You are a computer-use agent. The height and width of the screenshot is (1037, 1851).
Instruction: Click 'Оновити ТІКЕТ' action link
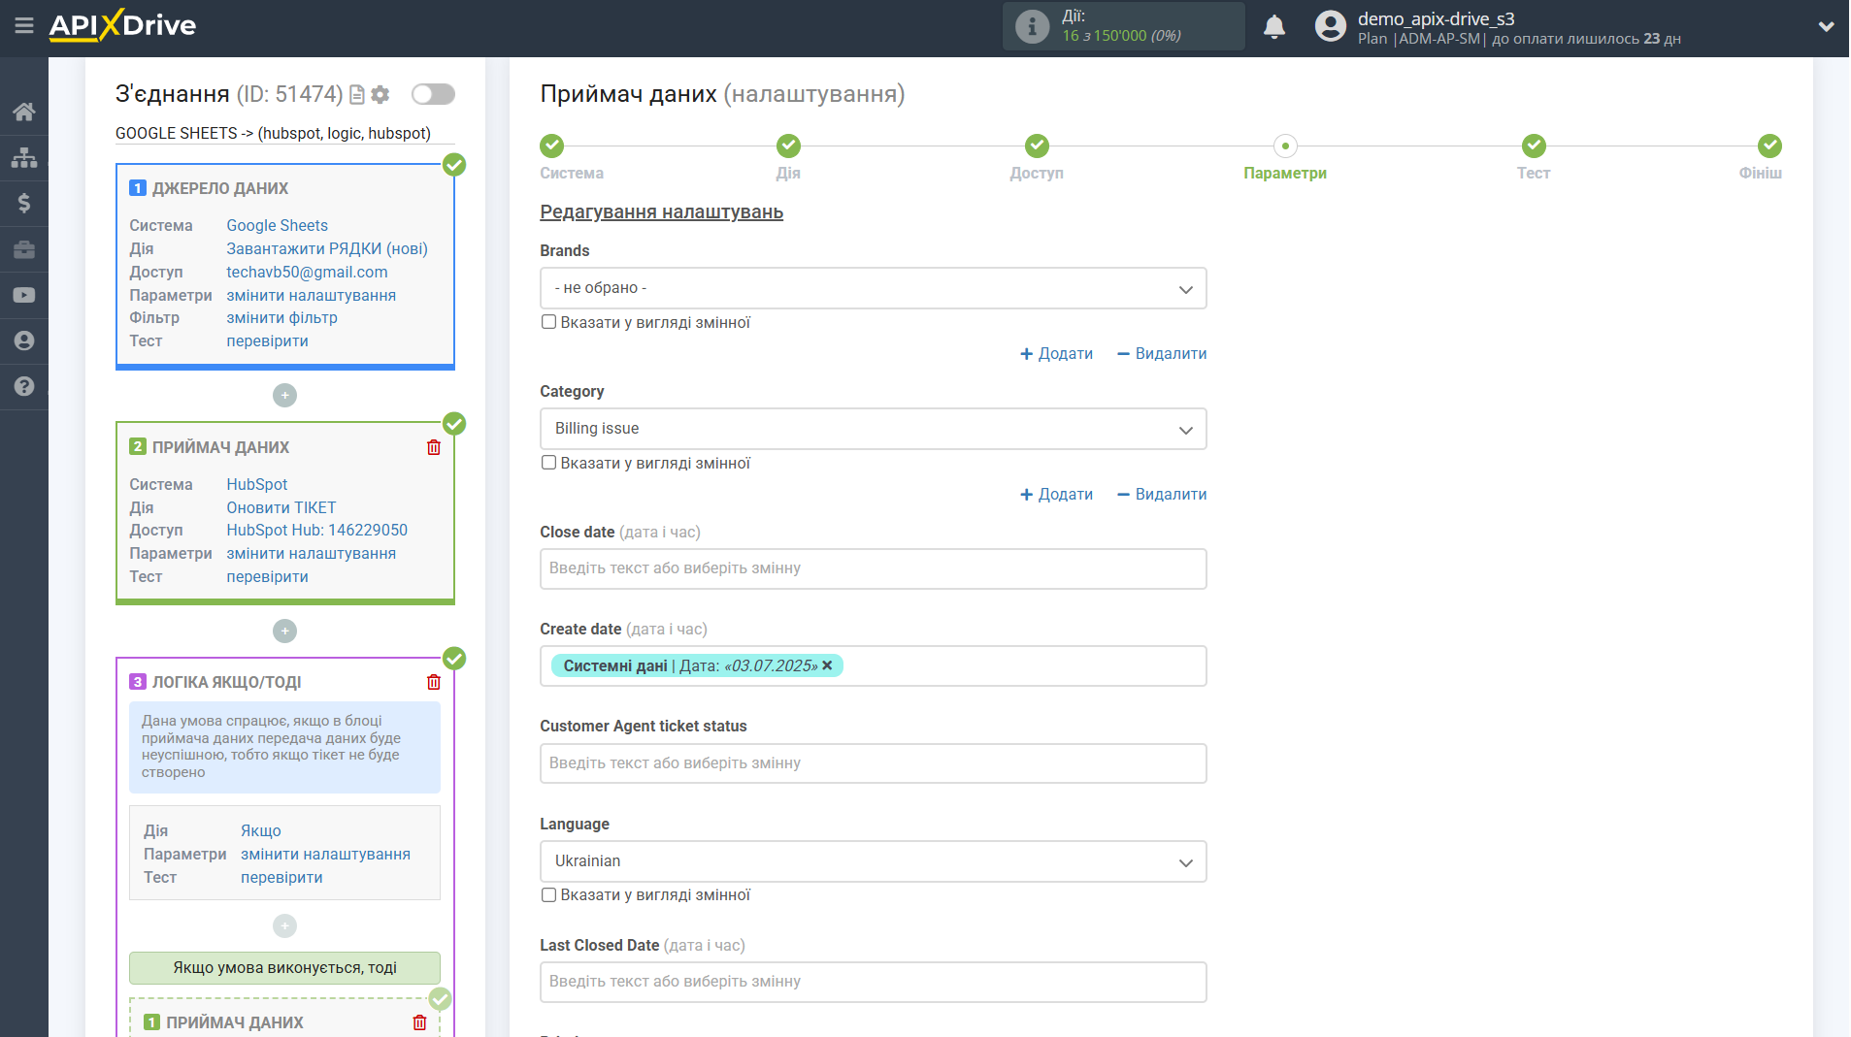(281, 507)
